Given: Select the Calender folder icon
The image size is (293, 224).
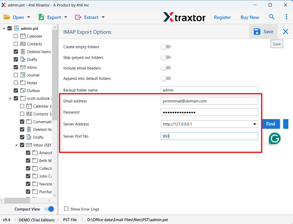Looking at the screenshot, I should pyautogui.click(x=23, y=36).
